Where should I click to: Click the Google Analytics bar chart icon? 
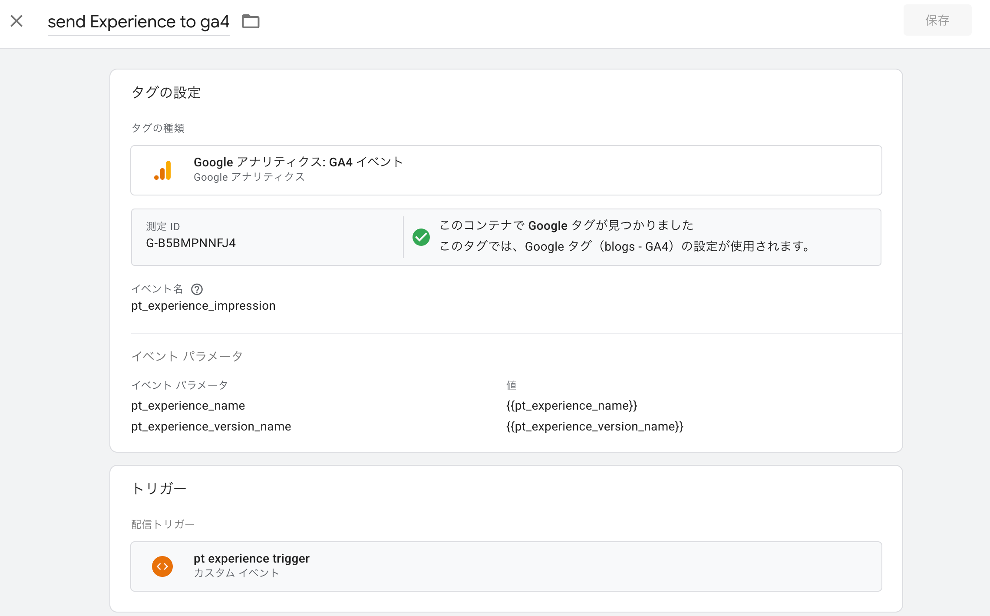pyautogui.click(x=163, y=170)
